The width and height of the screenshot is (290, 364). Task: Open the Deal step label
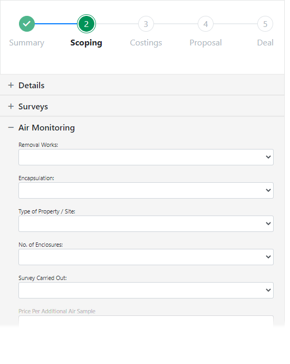265,43
